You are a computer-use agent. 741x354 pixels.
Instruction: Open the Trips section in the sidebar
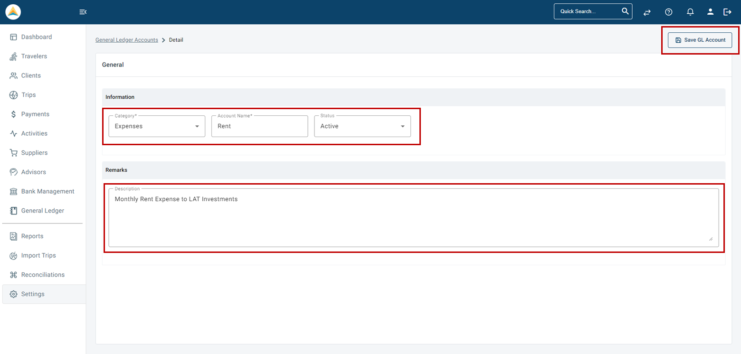(x=28, y=94)
